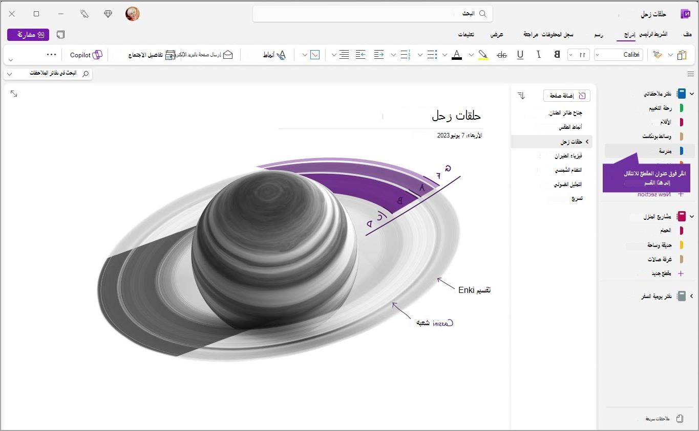Open the highlight color dropdown arrow
This screenshot has height=431, width=699.
[471, 55]
